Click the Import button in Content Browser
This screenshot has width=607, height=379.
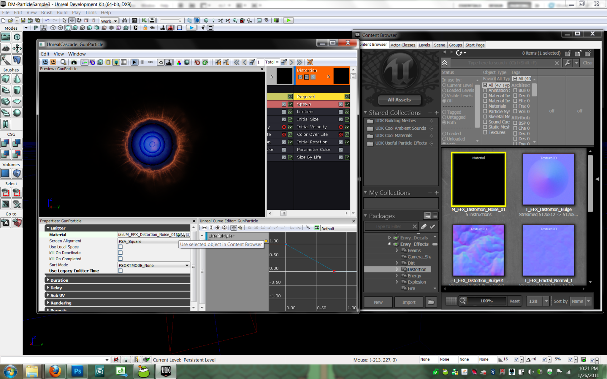tap(409, 302)
